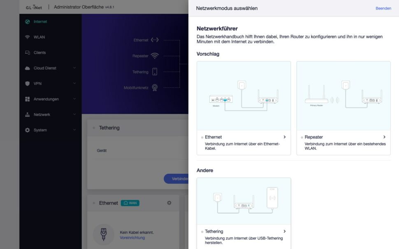The image size is (399, 249).
Task: Click the 'Kein Kabel erkannt.' text
Action: [x=137, y=232]
